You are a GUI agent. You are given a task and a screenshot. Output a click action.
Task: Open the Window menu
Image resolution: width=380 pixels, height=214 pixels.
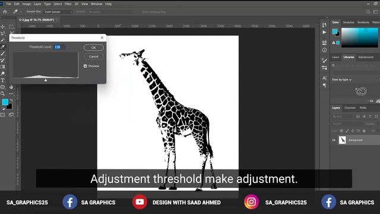96,4
